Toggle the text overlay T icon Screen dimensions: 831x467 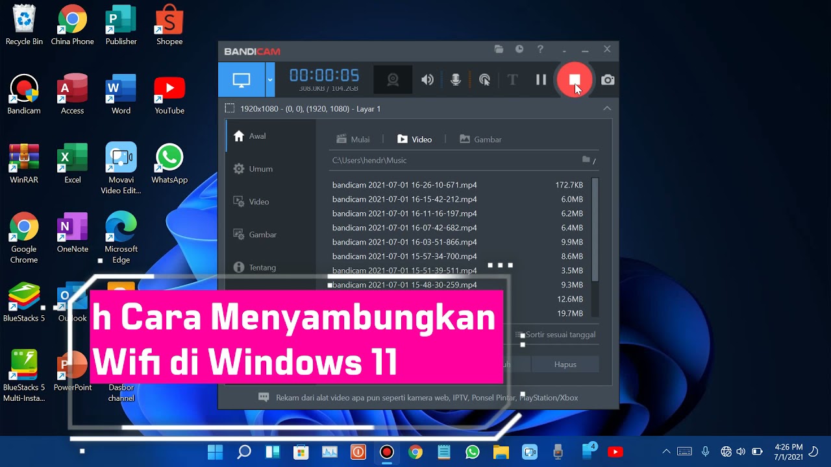click(x=512, y=80)
